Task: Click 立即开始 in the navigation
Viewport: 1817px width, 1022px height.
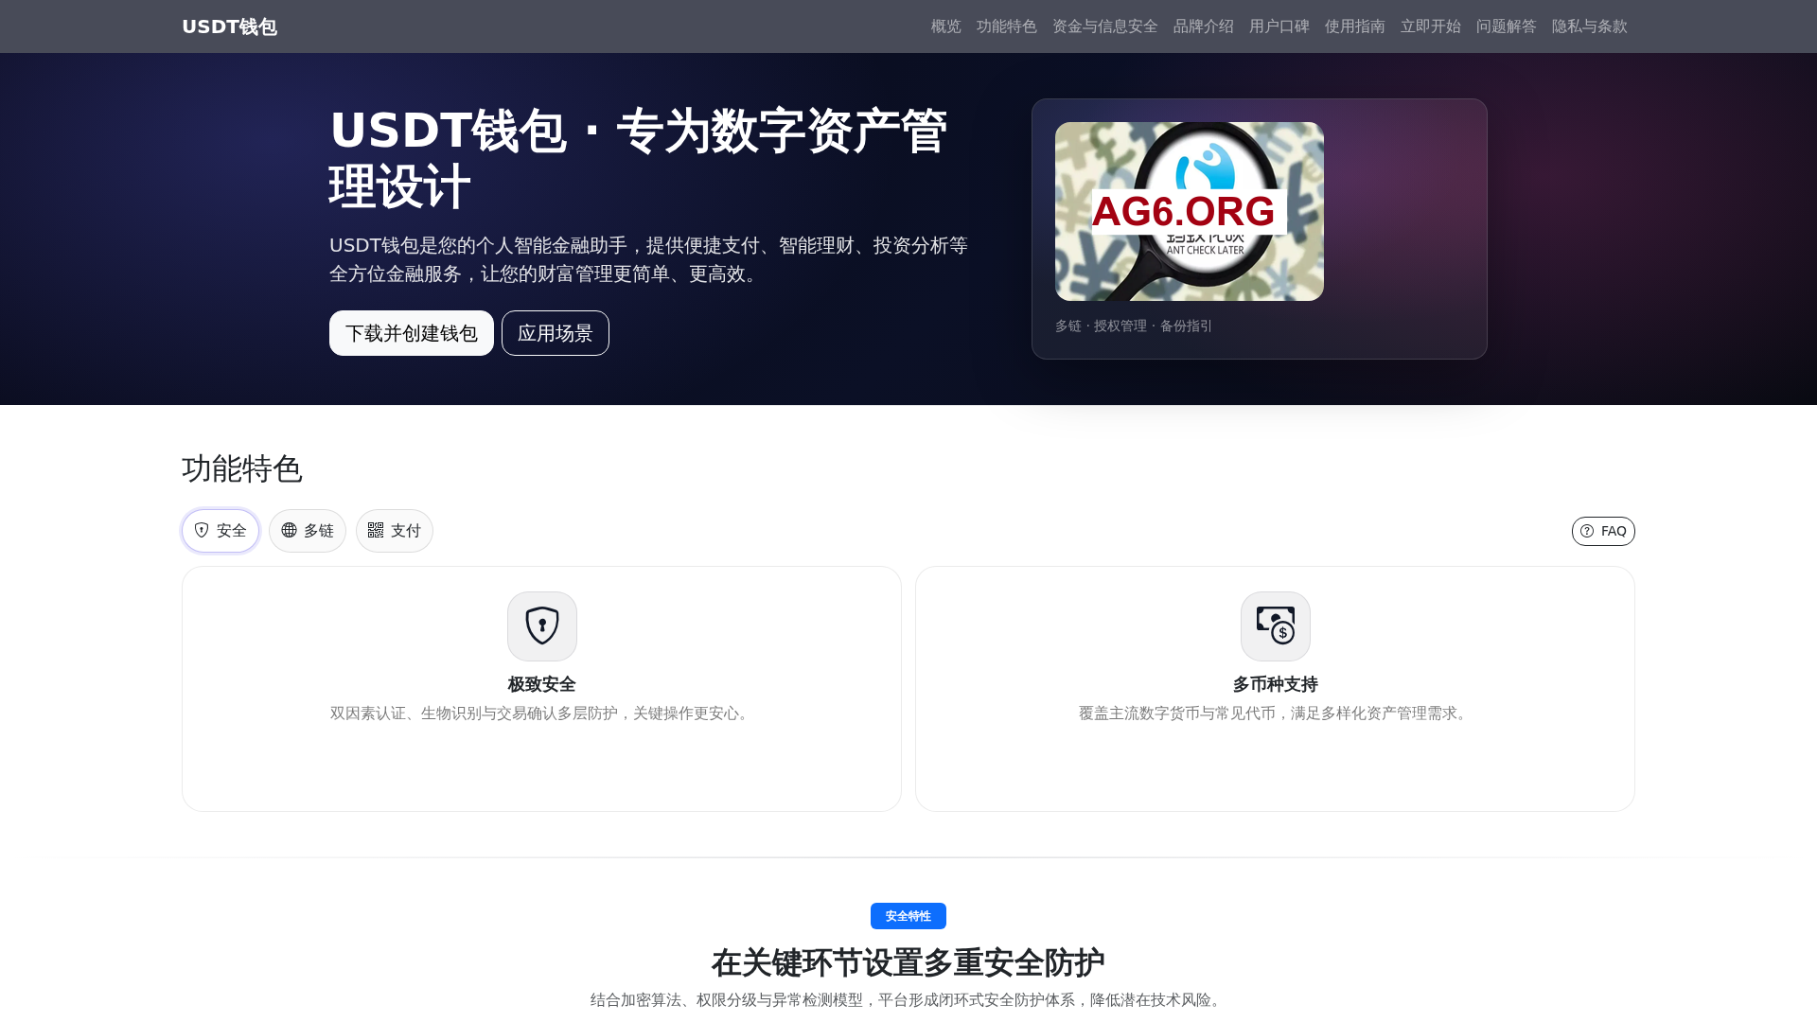Action: coord(1430,26)
